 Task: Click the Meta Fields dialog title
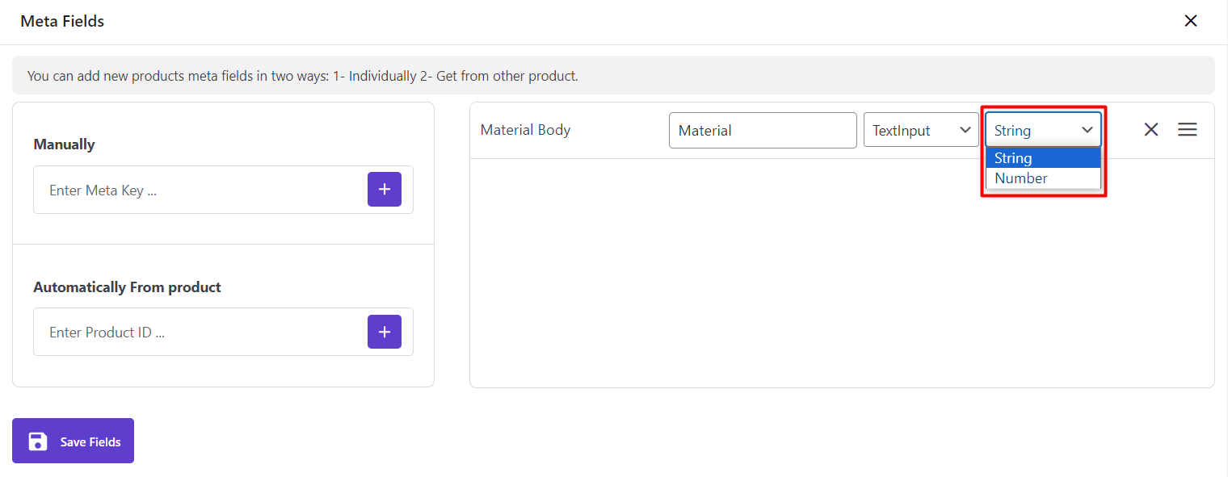62,21
